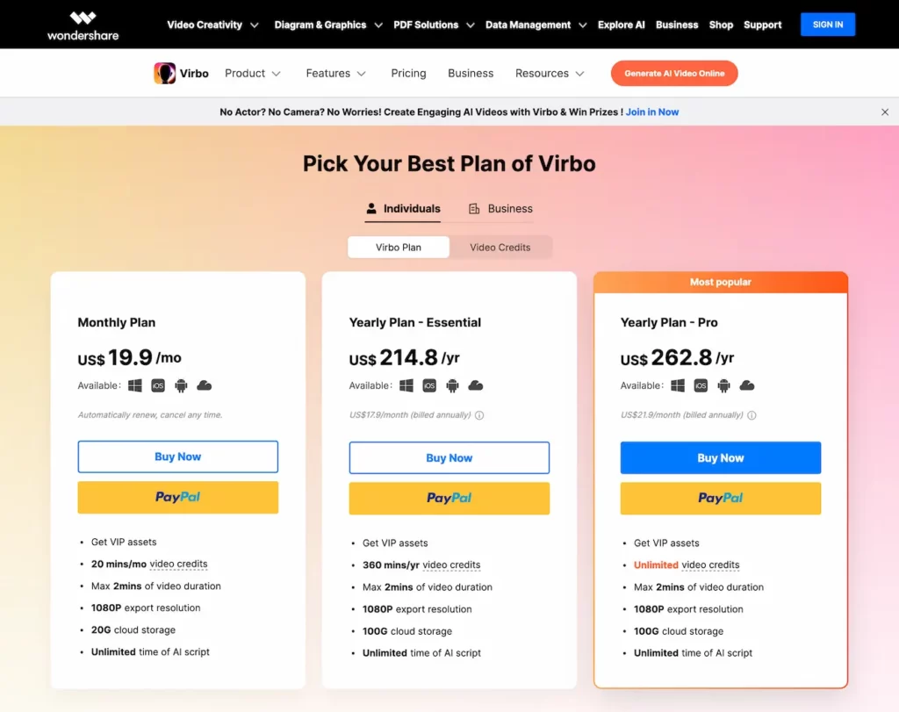The height and width of the screenshot is (712, 899).
Task: Switch to the Video Credits toggle
Action: click(x=500, y=248)
